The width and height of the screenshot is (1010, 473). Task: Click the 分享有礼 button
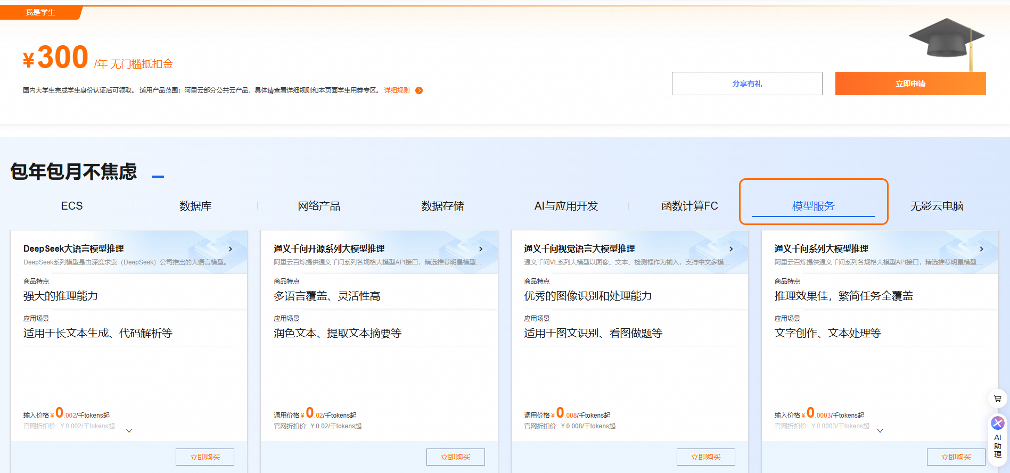pos(747,84)
